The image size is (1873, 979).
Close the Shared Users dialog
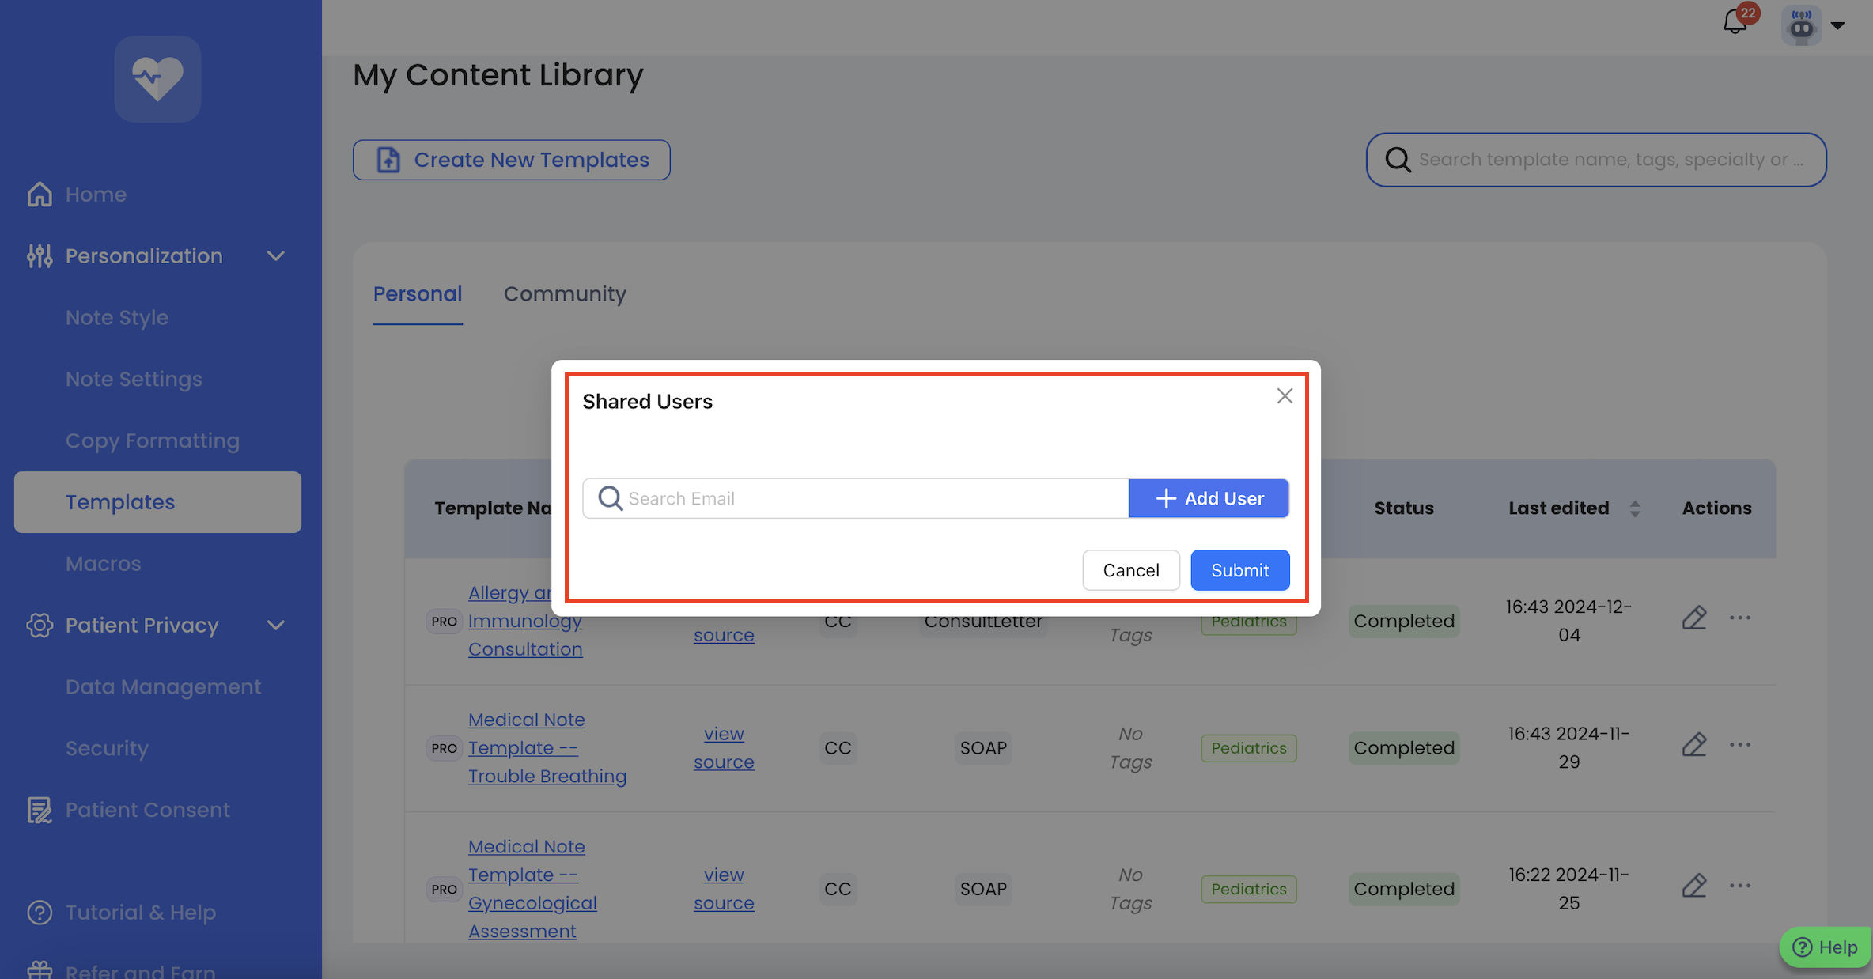[x=1285, y=396]
